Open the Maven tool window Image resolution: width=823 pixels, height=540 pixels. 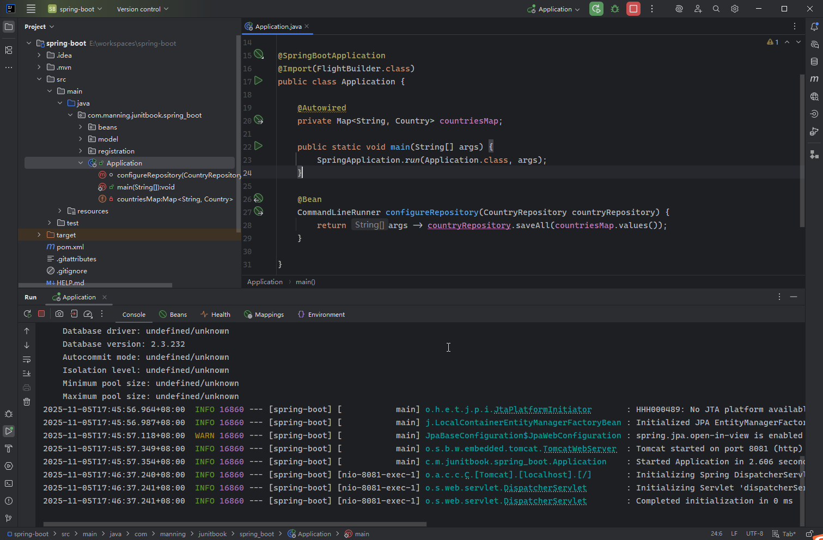pos(814,79)
